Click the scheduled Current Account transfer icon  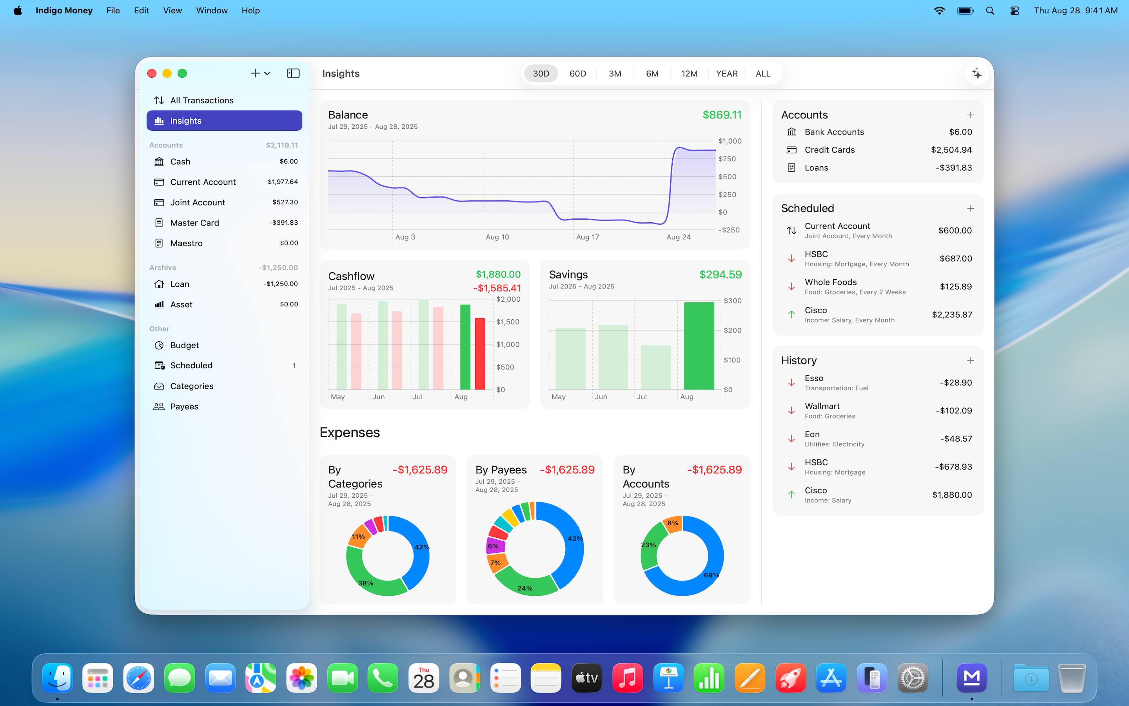pos(791,230)
